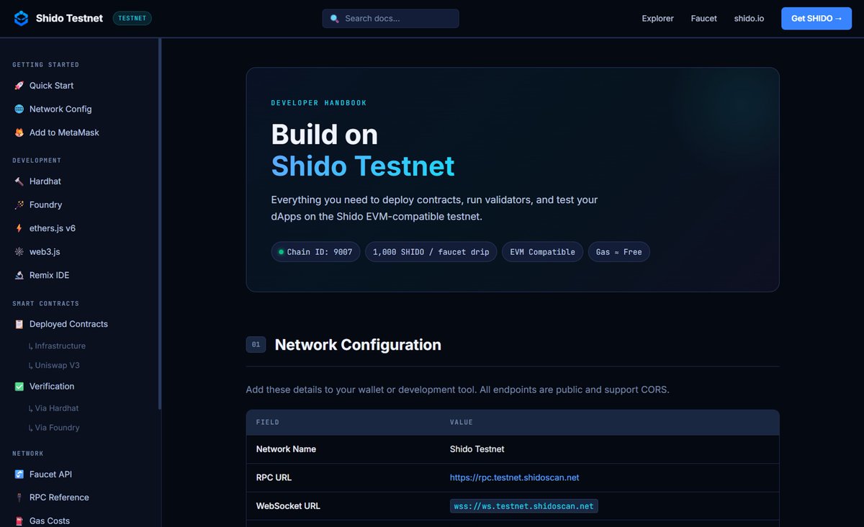Click the Search docs input field

click(390, 19)
